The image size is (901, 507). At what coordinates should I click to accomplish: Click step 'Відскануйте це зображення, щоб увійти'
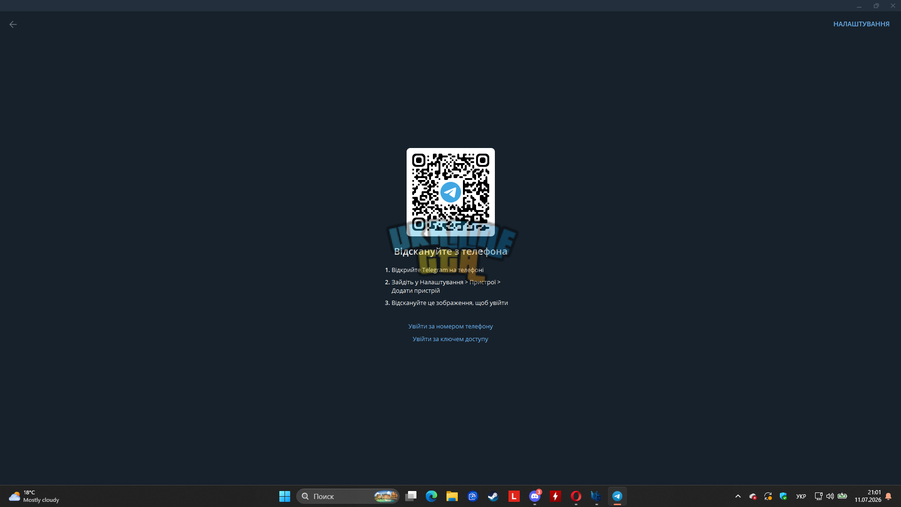tap(449, 303)
